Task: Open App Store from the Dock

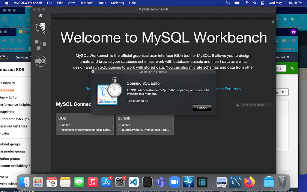Action: (106, 182)
